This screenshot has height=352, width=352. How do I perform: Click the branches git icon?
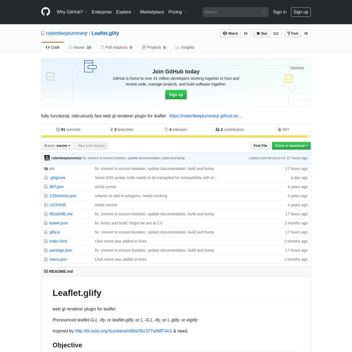tap(112, 130)
